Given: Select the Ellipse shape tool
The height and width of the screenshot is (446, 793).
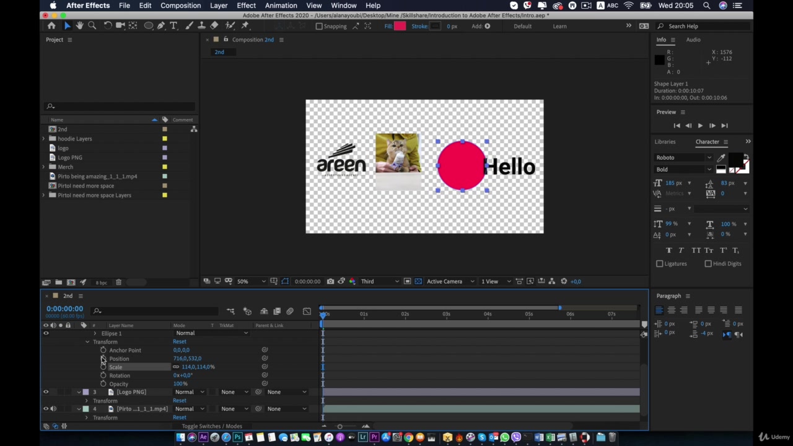Looking at the screenshot, I should coord(149,26).
